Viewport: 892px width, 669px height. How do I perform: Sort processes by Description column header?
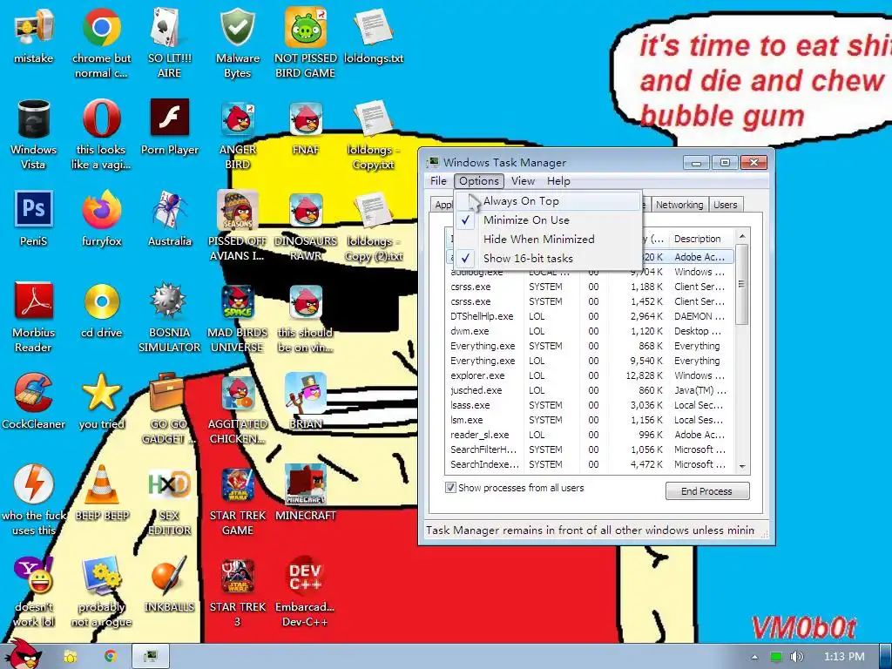click(700, 239)
